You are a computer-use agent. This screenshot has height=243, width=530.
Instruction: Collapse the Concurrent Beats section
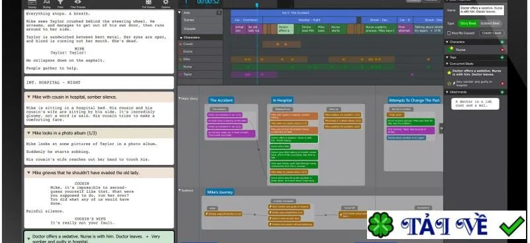(x=447, y=64)
